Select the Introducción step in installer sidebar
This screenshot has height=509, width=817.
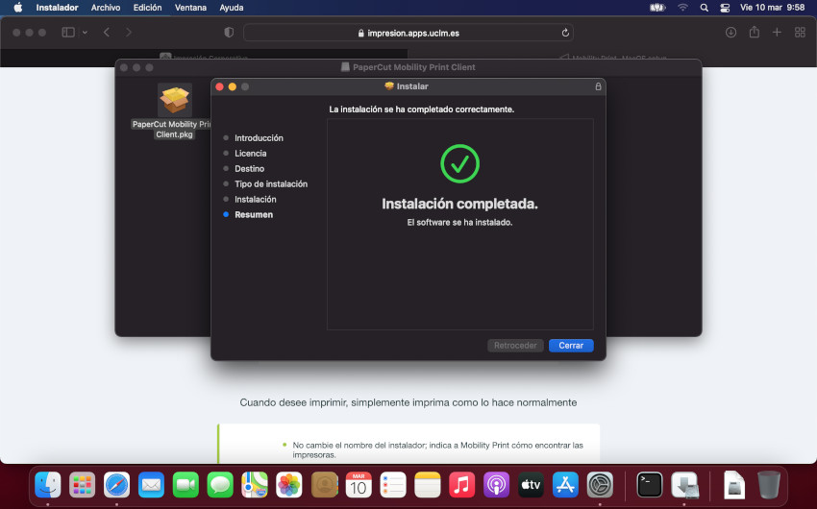pos(259,138)
